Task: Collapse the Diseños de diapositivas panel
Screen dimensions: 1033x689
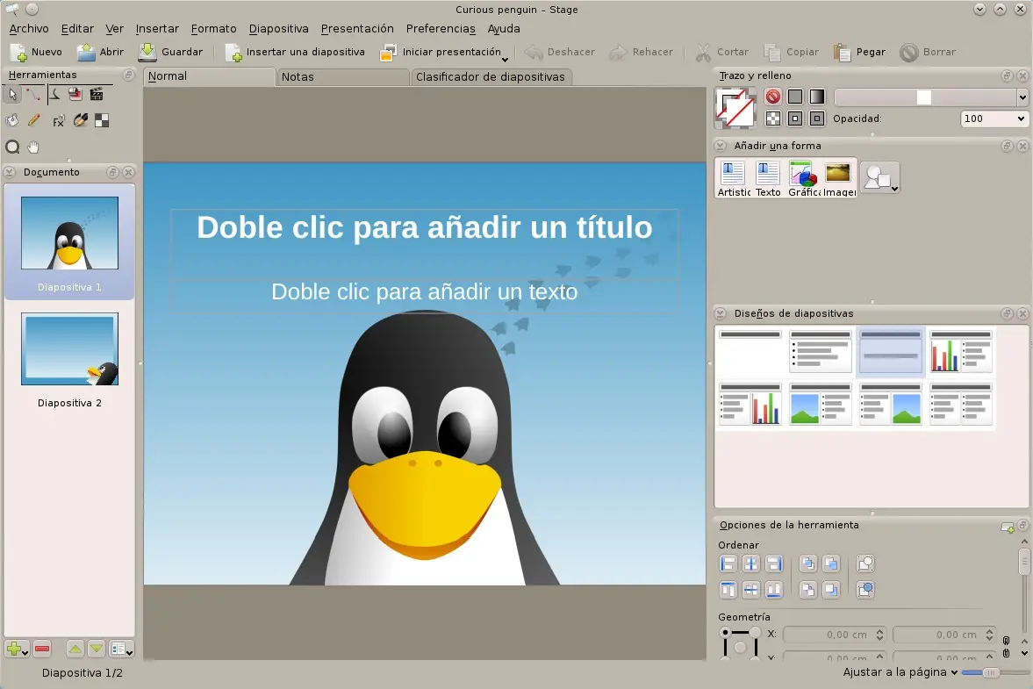Action: pyautogui.click(x=720, y=313)
